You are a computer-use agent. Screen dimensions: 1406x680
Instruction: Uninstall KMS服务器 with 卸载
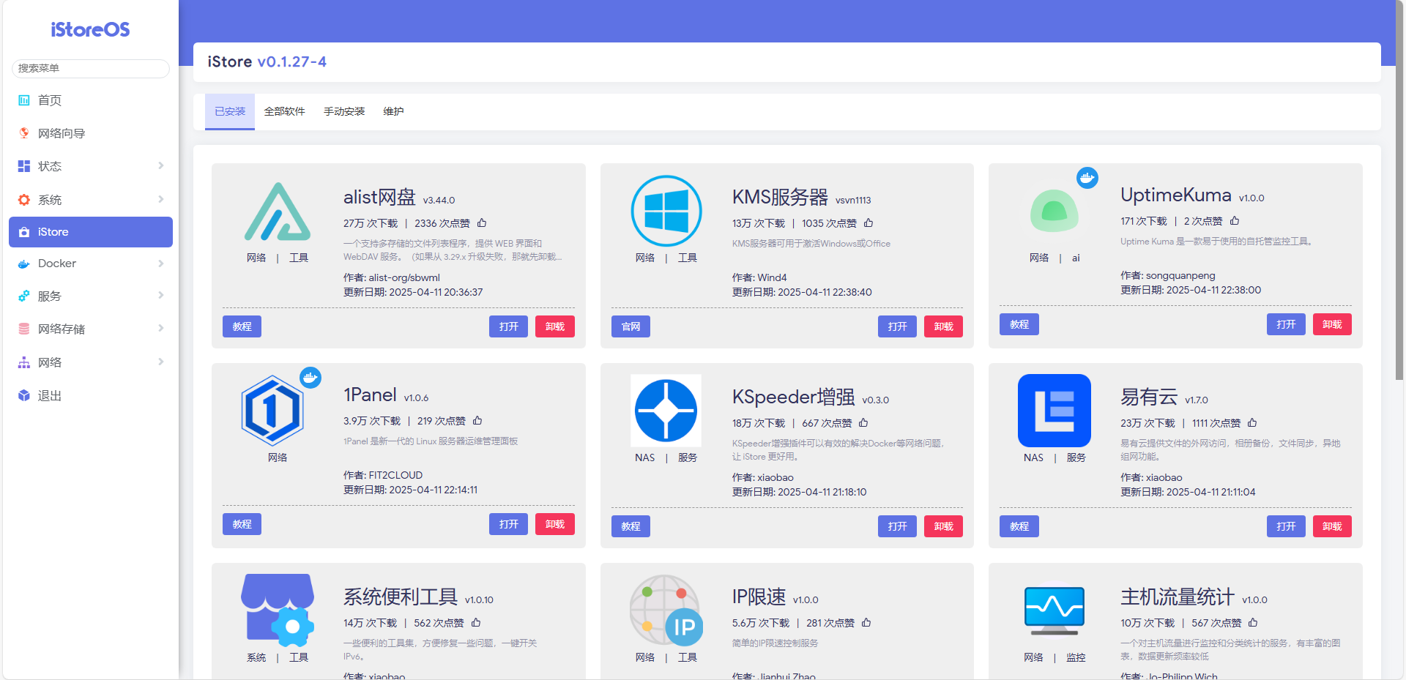943,326
